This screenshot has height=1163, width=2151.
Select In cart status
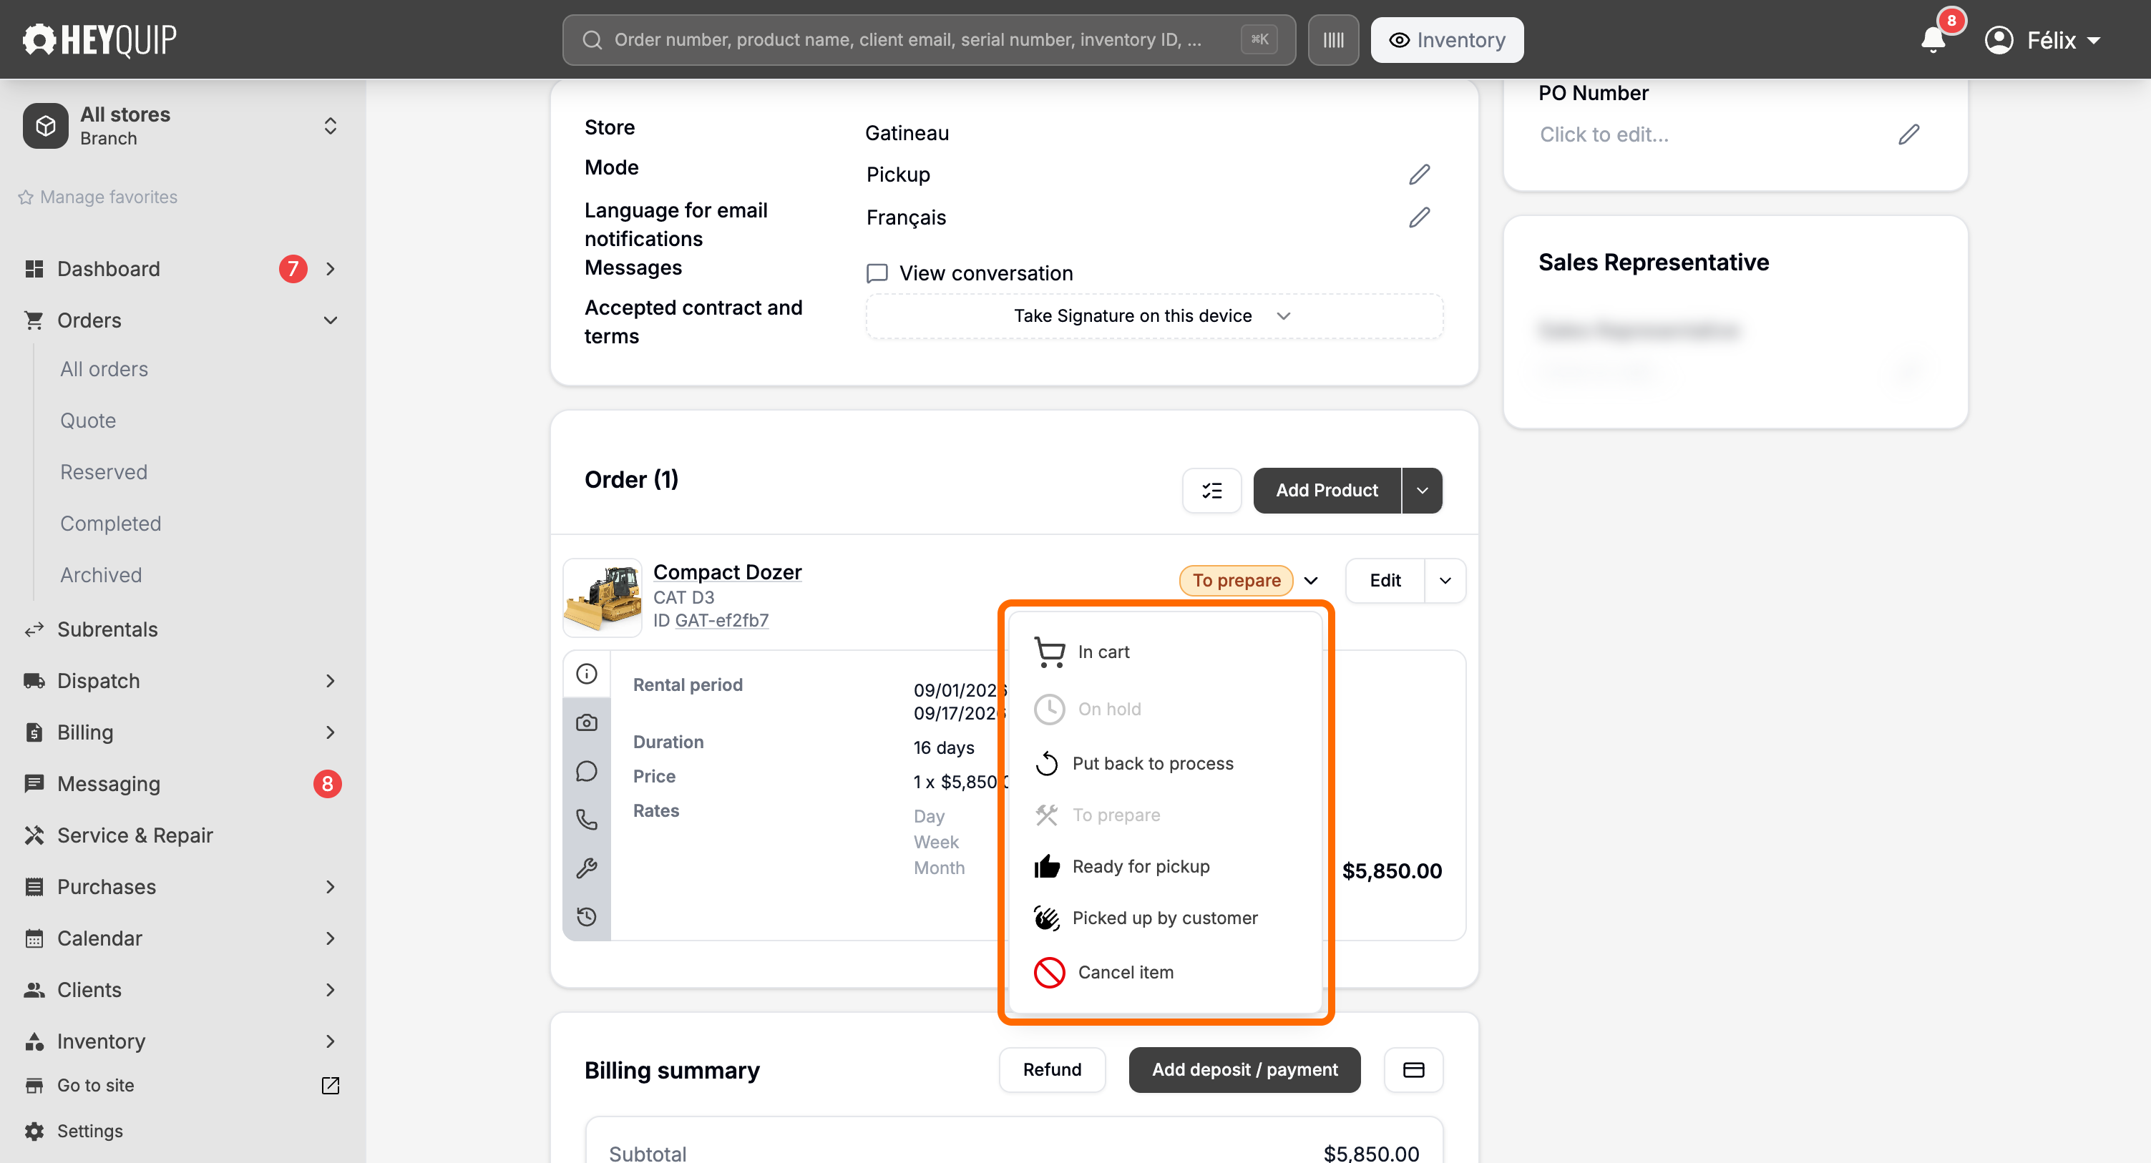coord(1165,652)
